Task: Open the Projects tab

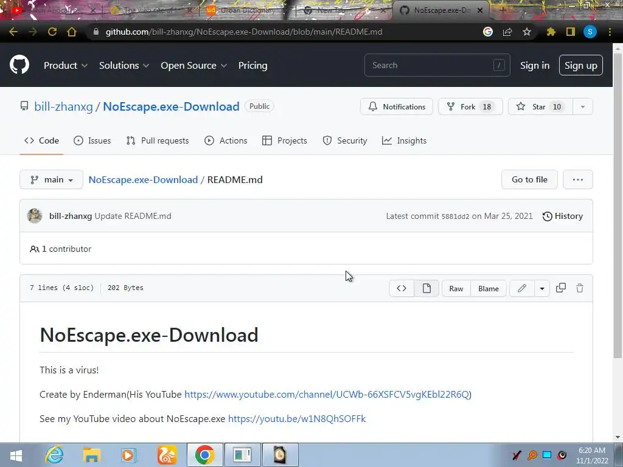Action: pyautogui.click(x=285, y=140)
